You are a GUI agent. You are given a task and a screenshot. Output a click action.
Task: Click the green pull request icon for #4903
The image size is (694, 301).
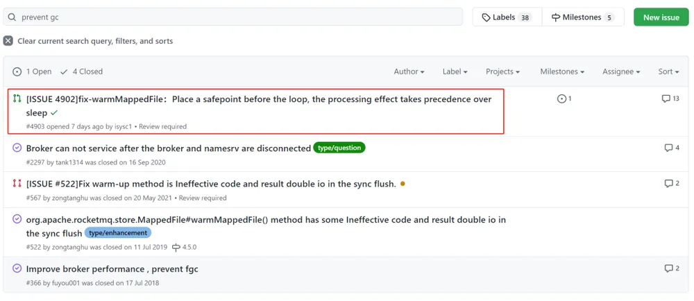click(x=17, y=98)
